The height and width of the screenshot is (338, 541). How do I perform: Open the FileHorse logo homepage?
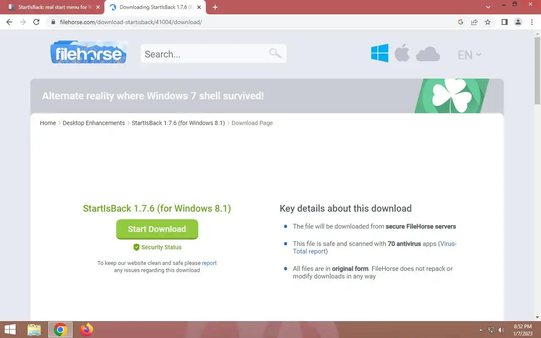[x=89, y=52]
